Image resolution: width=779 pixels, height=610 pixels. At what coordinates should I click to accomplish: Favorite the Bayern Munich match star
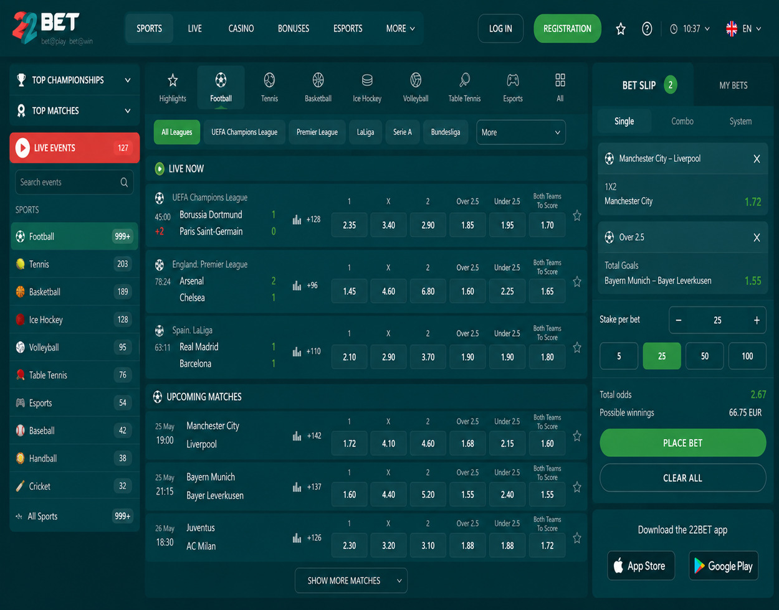(577, 487)
